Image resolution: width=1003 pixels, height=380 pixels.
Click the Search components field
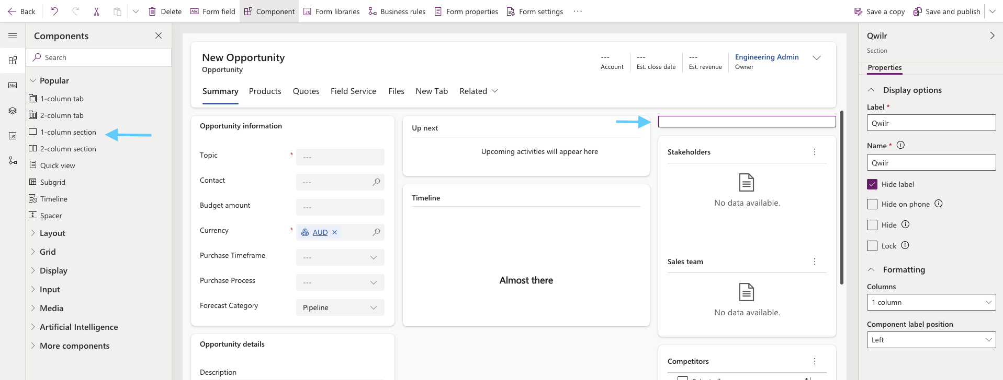tap(99, 57)
